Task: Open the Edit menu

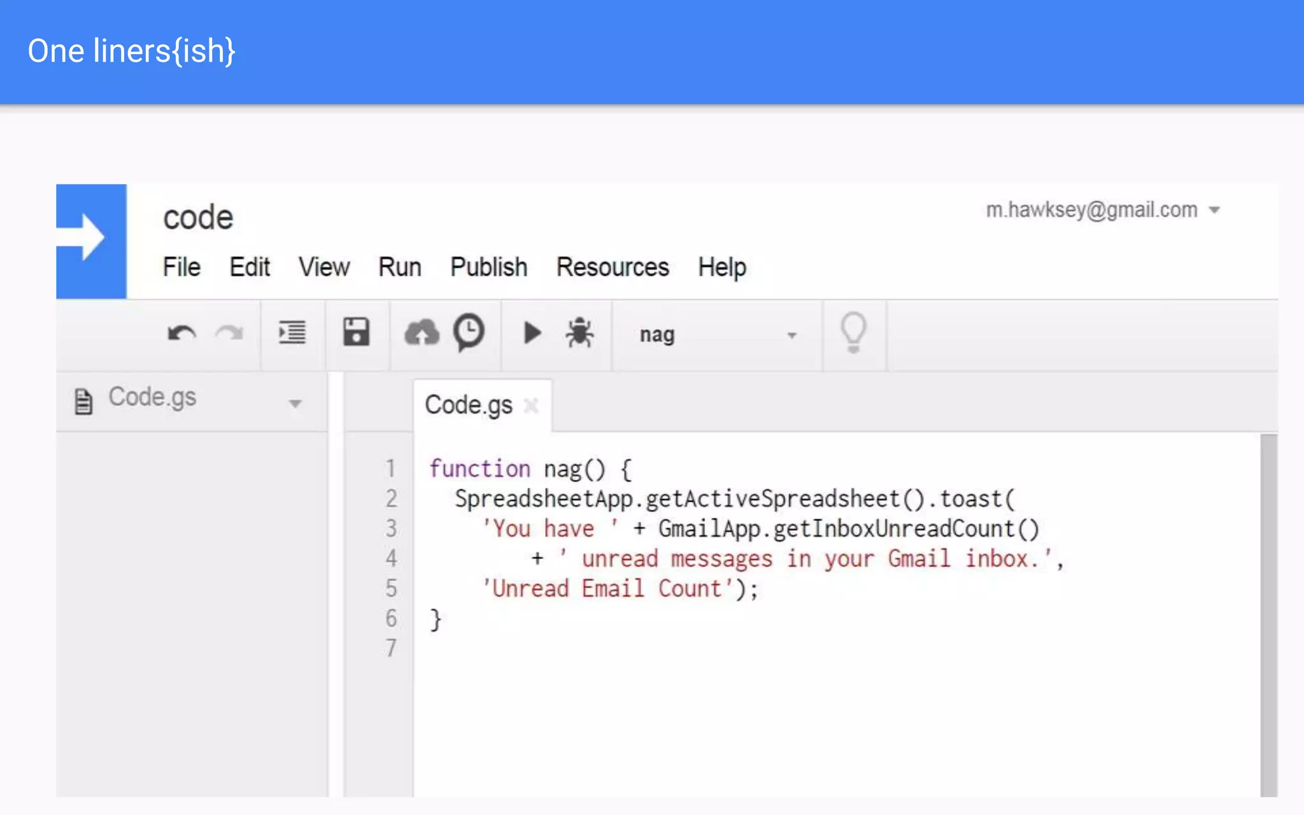Action: click(x=250, y=267)
